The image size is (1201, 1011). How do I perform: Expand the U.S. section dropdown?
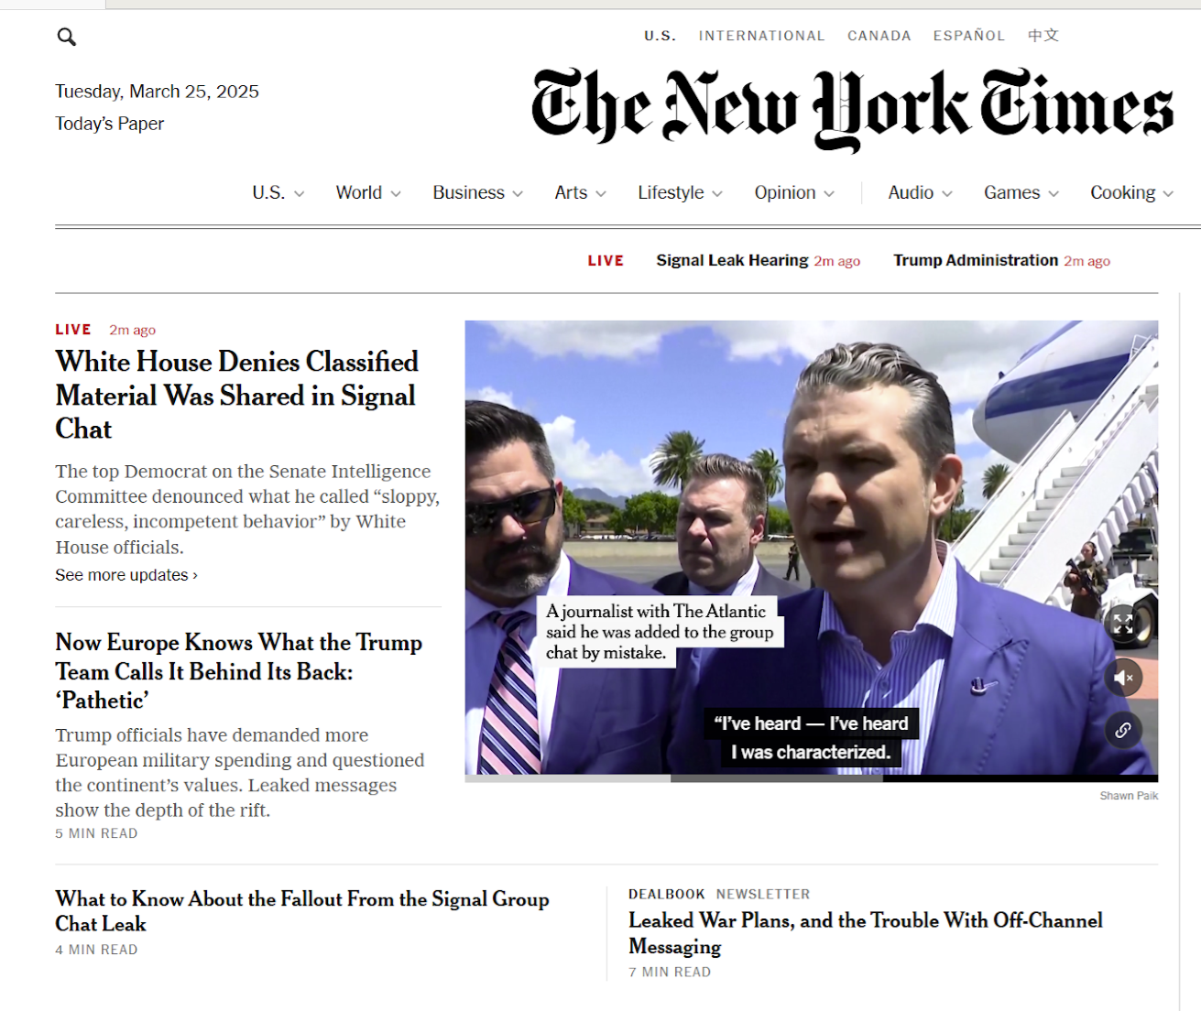coord(278,193)
